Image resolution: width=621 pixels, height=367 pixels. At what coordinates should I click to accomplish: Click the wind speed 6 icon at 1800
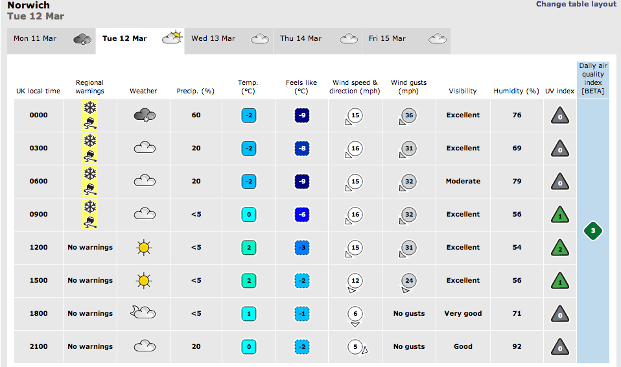pyautogui.click(x=355, y=314)
